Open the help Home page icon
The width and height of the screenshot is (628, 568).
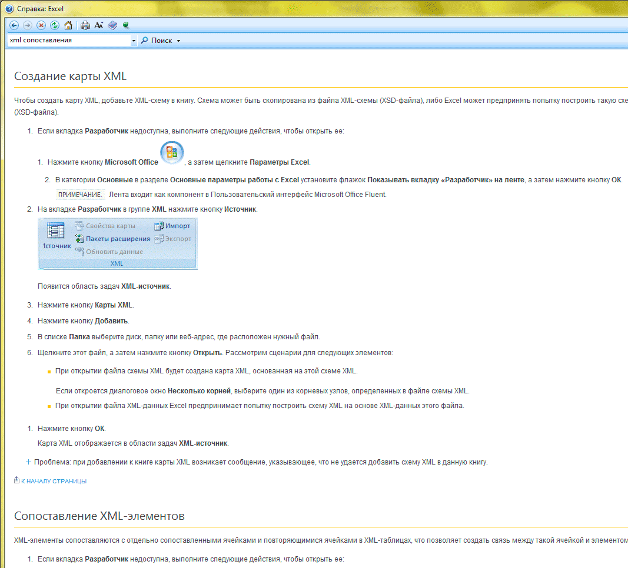pos(68,26)
